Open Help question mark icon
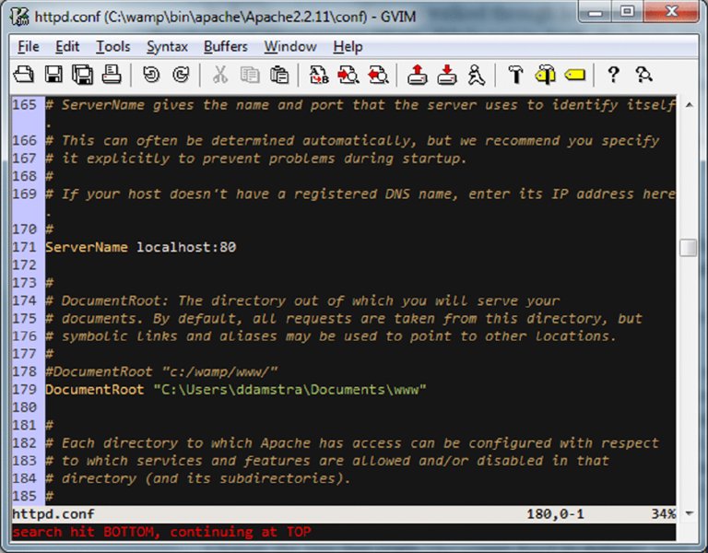Image resolution: width=708 pixels, height=553 pixels. click(613, 75)
